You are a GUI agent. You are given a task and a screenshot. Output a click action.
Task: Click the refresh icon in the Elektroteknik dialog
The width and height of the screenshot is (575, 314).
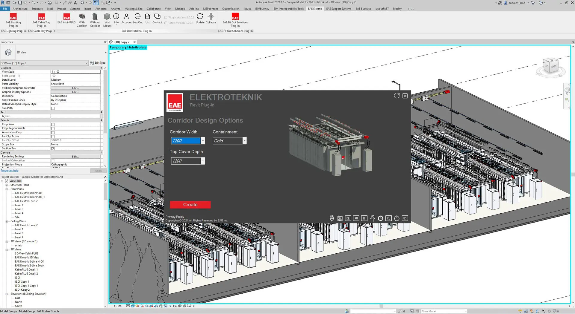coord(397,96)
